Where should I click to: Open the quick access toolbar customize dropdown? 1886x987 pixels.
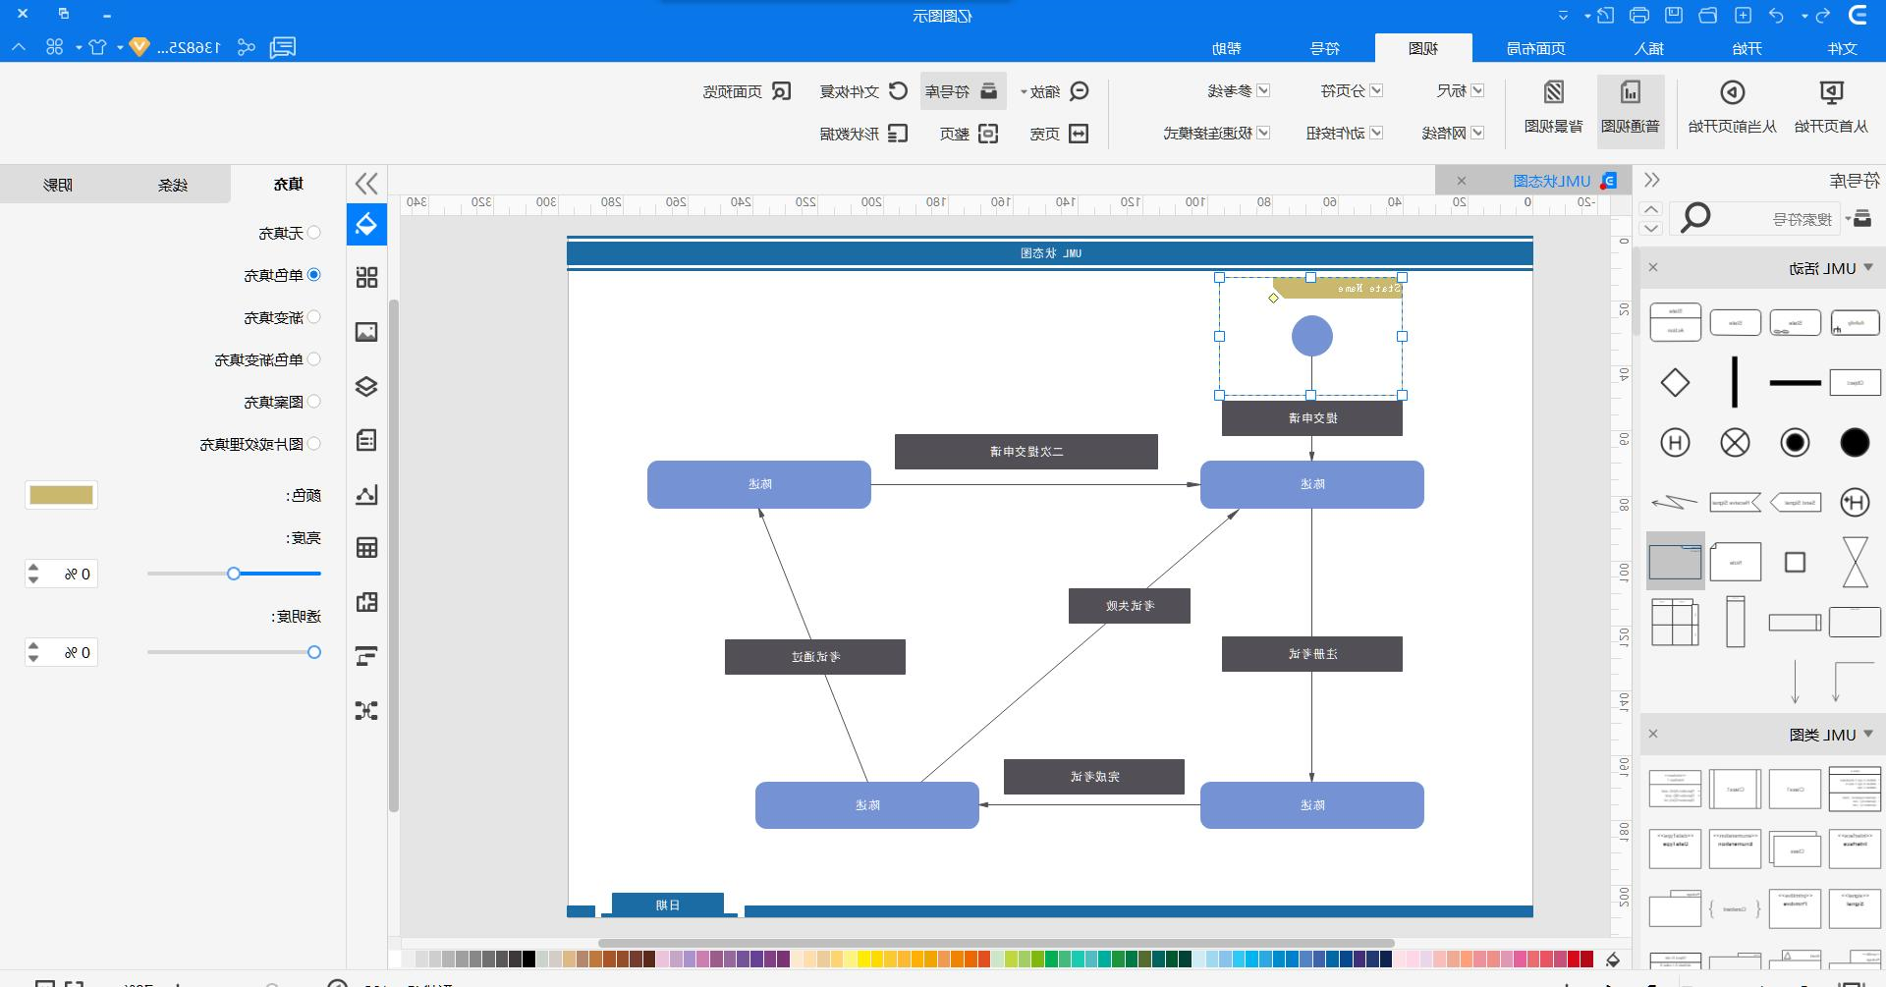(x=1563, y=15)
